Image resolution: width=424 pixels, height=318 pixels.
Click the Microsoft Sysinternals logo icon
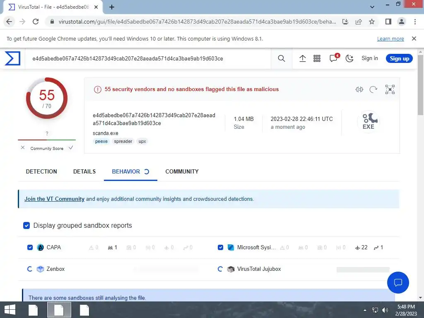point(231,248)
